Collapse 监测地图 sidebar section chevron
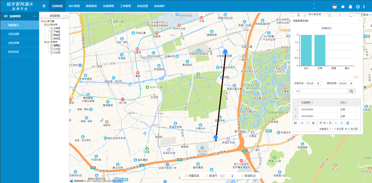Image resolution: width=372 pixels, height=183 pixels. pos(34,16)
